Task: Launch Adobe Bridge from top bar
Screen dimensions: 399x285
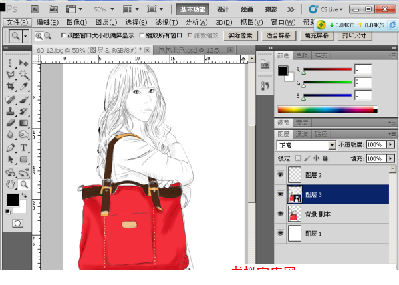Action: [x=35, y=9]
